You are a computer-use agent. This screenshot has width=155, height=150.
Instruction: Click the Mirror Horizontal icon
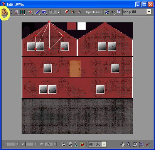pos(22,12)
